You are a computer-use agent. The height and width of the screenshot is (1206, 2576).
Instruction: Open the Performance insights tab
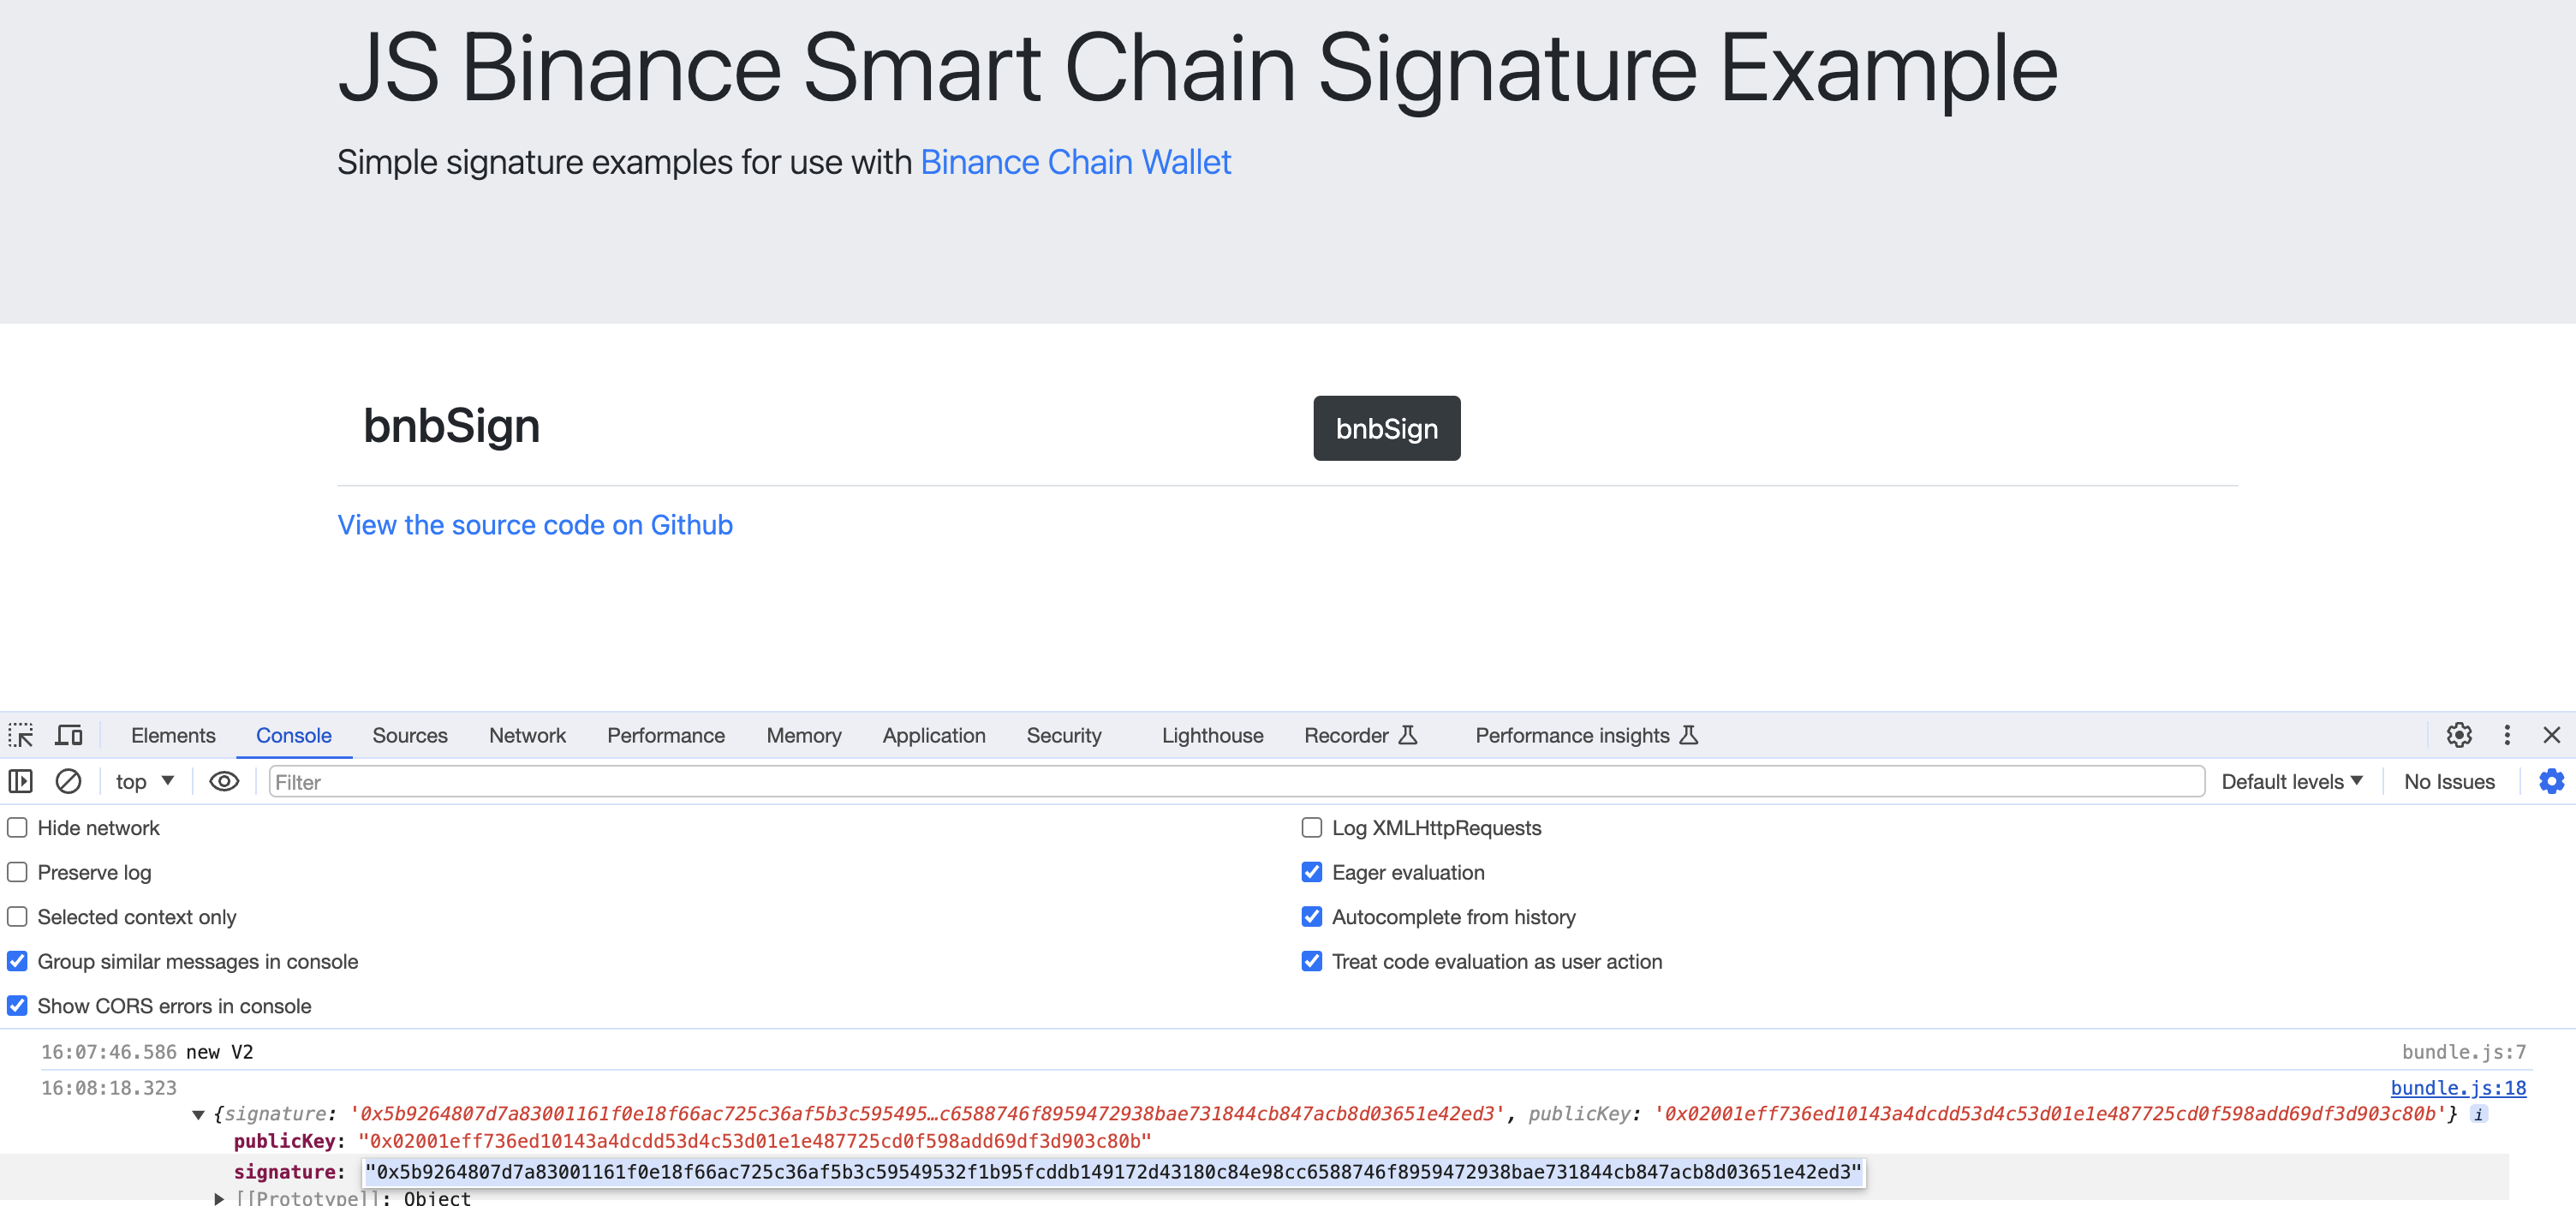[x=1586, y=735]
